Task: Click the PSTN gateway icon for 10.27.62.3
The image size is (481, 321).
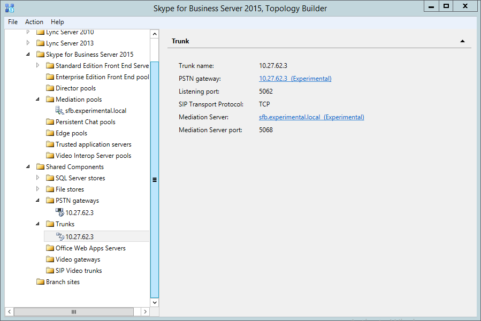Action: click(60, 212)
